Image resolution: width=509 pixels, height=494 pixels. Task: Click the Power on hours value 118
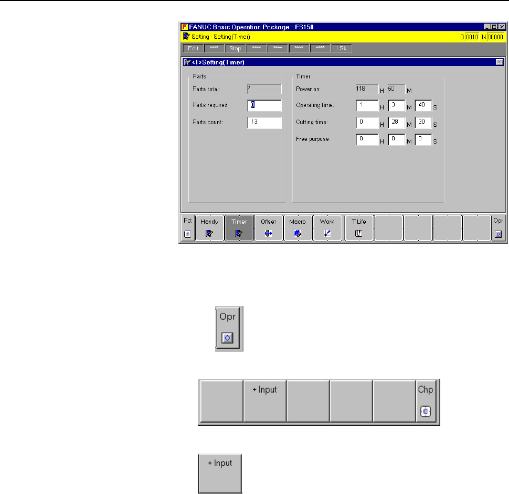click(367, 89)
